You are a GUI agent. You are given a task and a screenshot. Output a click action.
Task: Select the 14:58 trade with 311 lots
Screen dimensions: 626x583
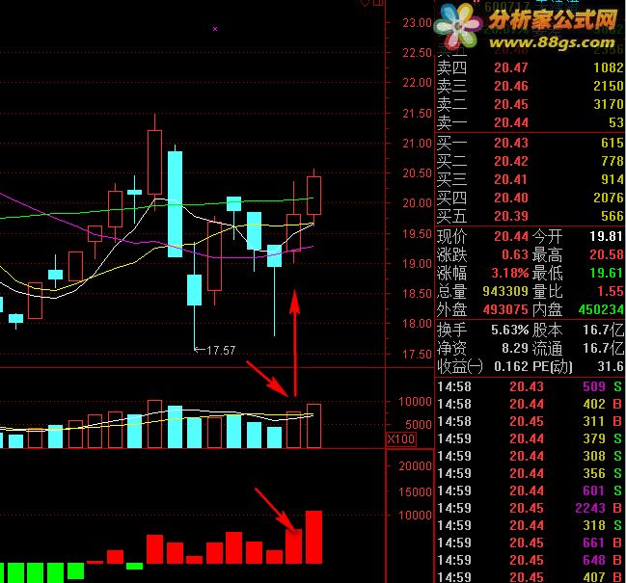[x=530, y=421]
